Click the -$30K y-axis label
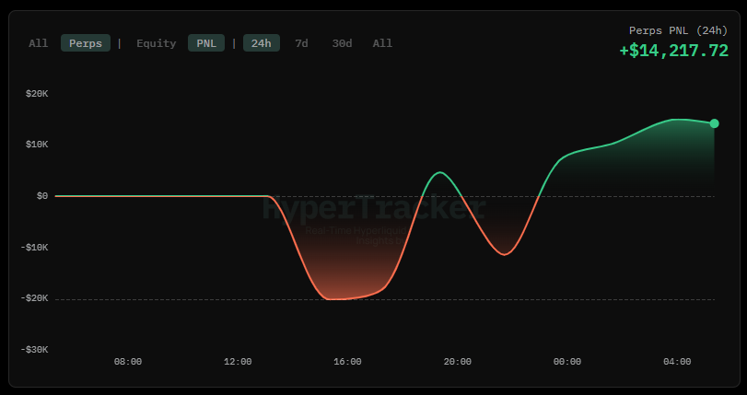 pos(34,350)
